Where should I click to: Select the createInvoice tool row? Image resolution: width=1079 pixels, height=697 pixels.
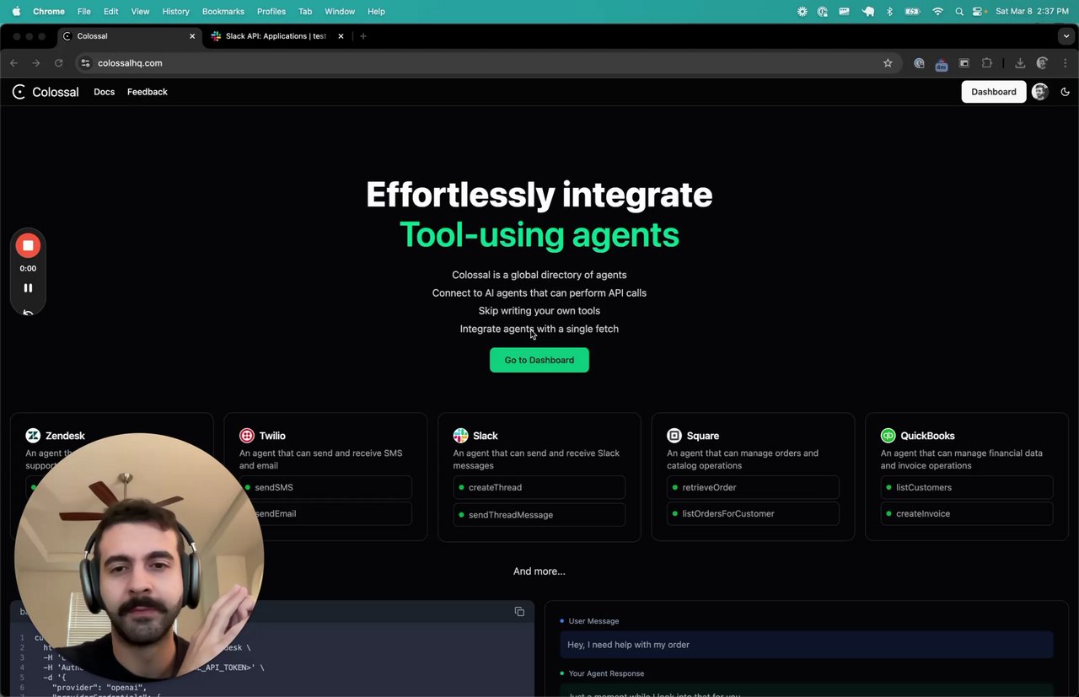click(x=967, y=513)
